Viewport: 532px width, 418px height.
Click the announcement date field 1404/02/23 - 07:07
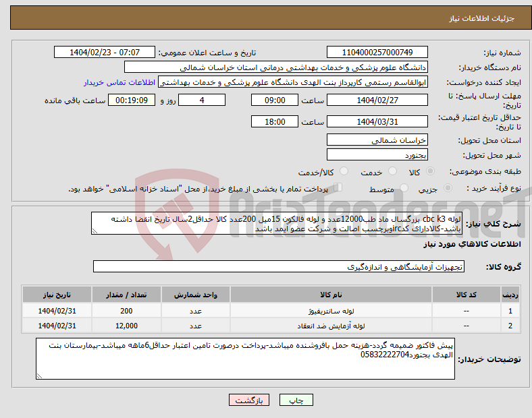click(x=105, y=52)
